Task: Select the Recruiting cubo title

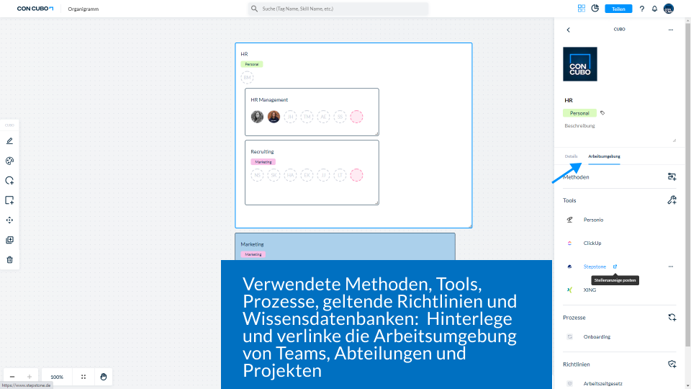Action: [x=262, y=152]
